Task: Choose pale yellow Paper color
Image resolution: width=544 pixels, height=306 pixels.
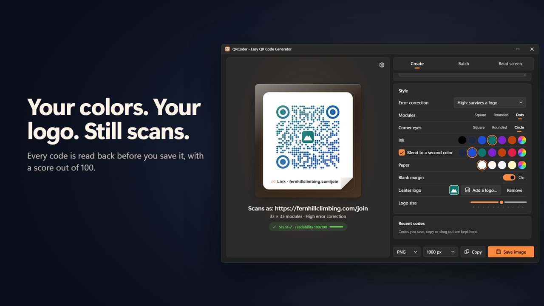Action: pyautogui.click(x=512, y=165)
